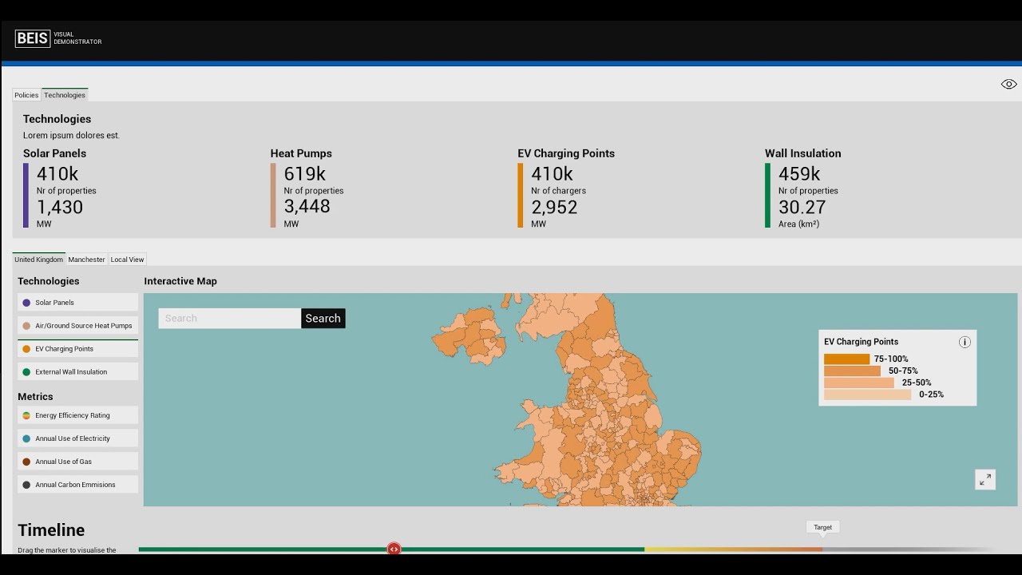This screenshot has height=575, width=1022.
Task: Click the 25-50% legend color swatch
Action: [x=859, y=383]
